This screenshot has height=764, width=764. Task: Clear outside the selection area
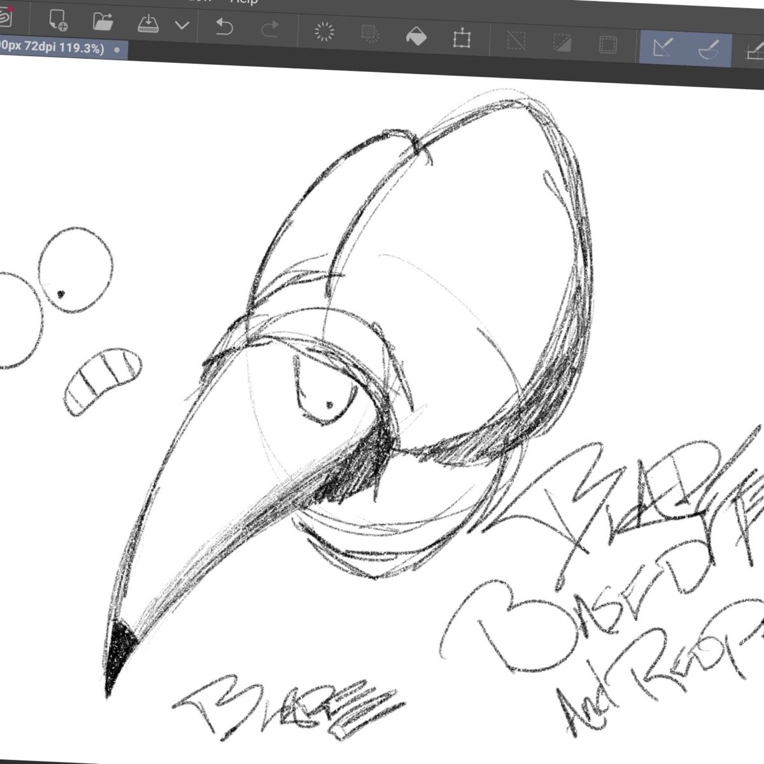[370, 34]
